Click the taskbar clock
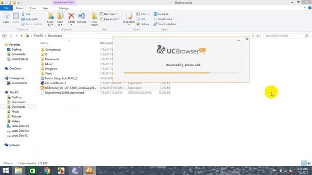 [302, 171]
